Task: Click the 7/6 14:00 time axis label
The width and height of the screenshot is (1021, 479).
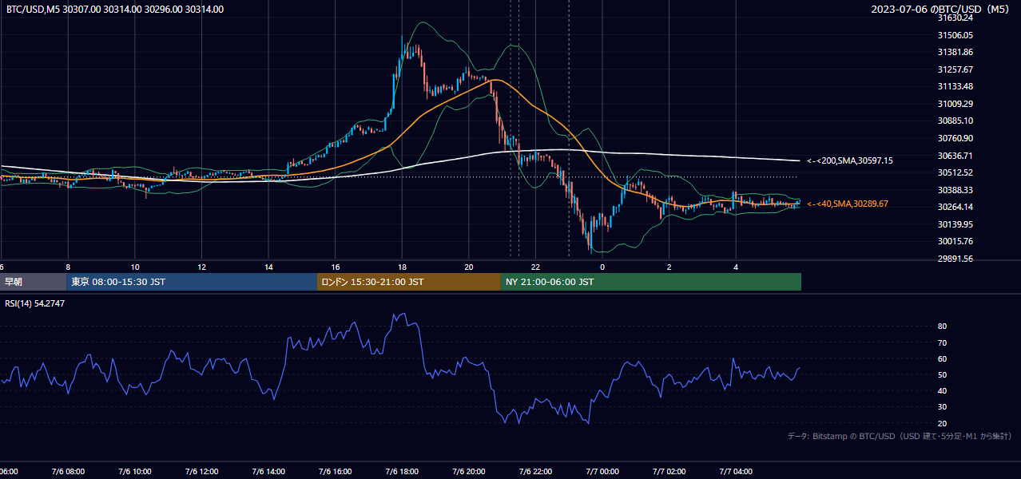Action: (x=268, y=471)
